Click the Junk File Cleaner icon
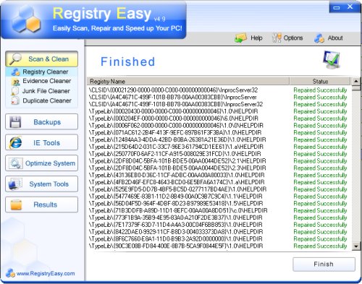 coord(15,91)
